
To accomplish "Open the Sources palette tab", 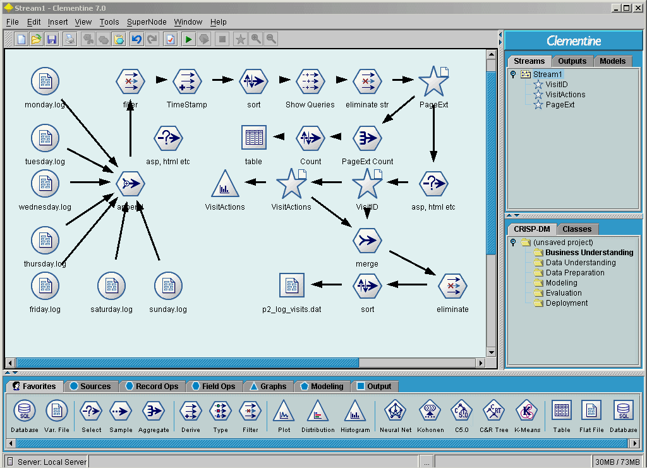I will point(91,387).
